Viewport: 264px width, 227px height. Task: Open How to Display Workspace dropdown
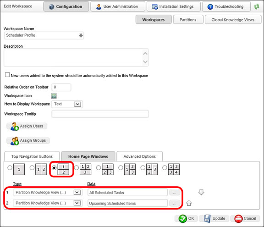(77, 104)
